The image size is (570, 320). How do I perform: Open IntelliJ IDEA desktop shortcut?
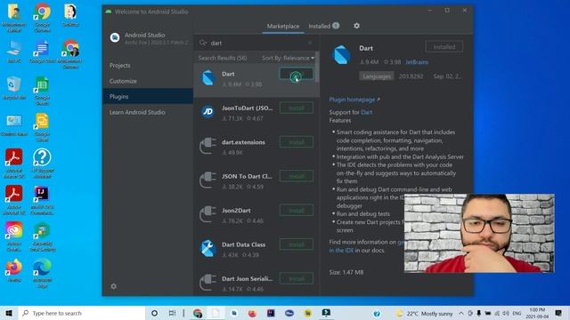pyautogui.click(x=42, y=200)
